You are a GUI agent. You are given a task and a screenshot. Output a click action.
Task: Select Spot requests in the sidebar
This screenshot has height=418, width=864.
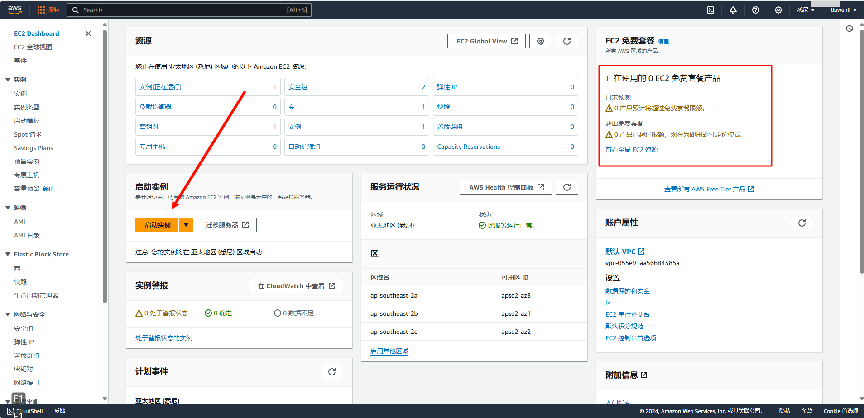pos(28,134)
